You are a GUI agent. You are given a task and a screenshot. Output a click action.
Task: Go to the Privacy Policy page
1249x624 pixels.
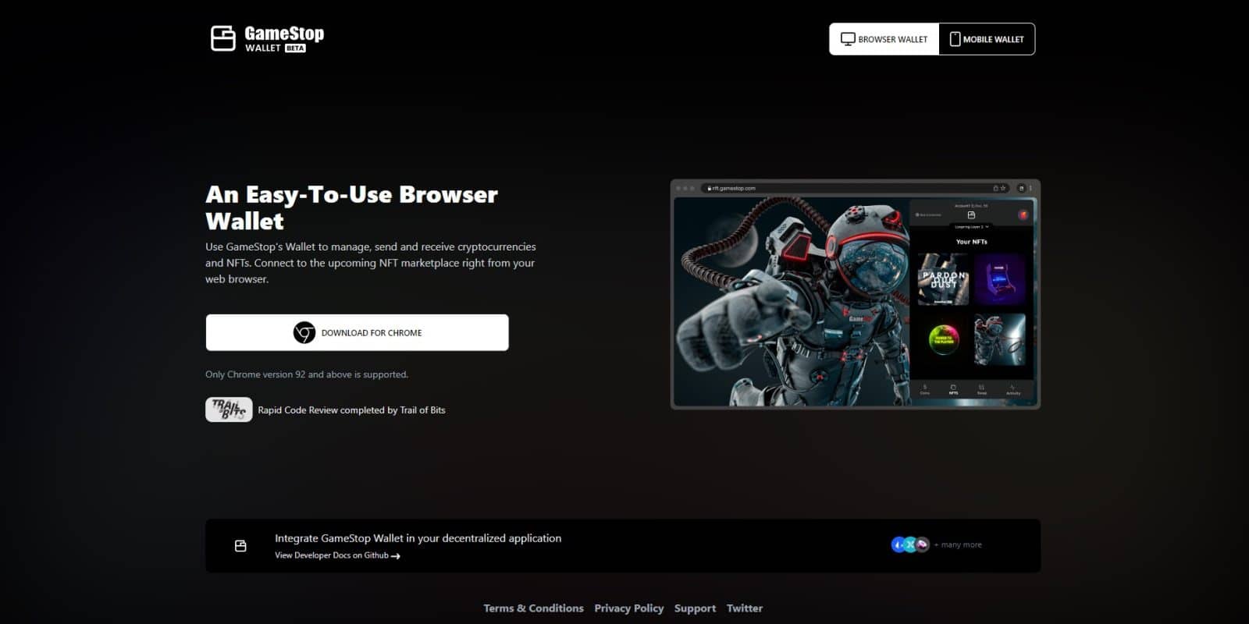pos(628,608)
